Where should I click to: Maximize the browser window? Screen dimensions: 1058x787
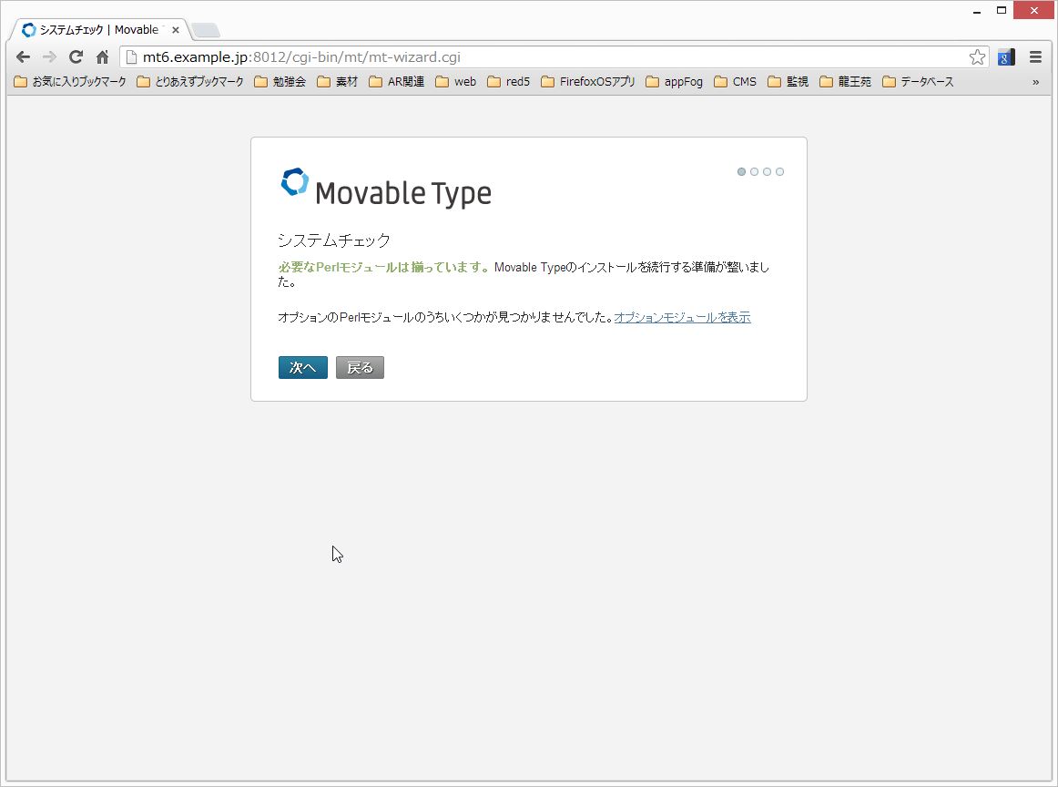click(1002, 10)
